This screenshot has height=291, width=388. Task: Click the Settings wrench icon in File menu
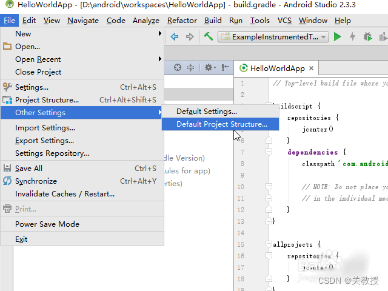[x=7, y=87]
